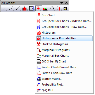Select Pareto Chart-Raw Data entry

tap(64, 73)
